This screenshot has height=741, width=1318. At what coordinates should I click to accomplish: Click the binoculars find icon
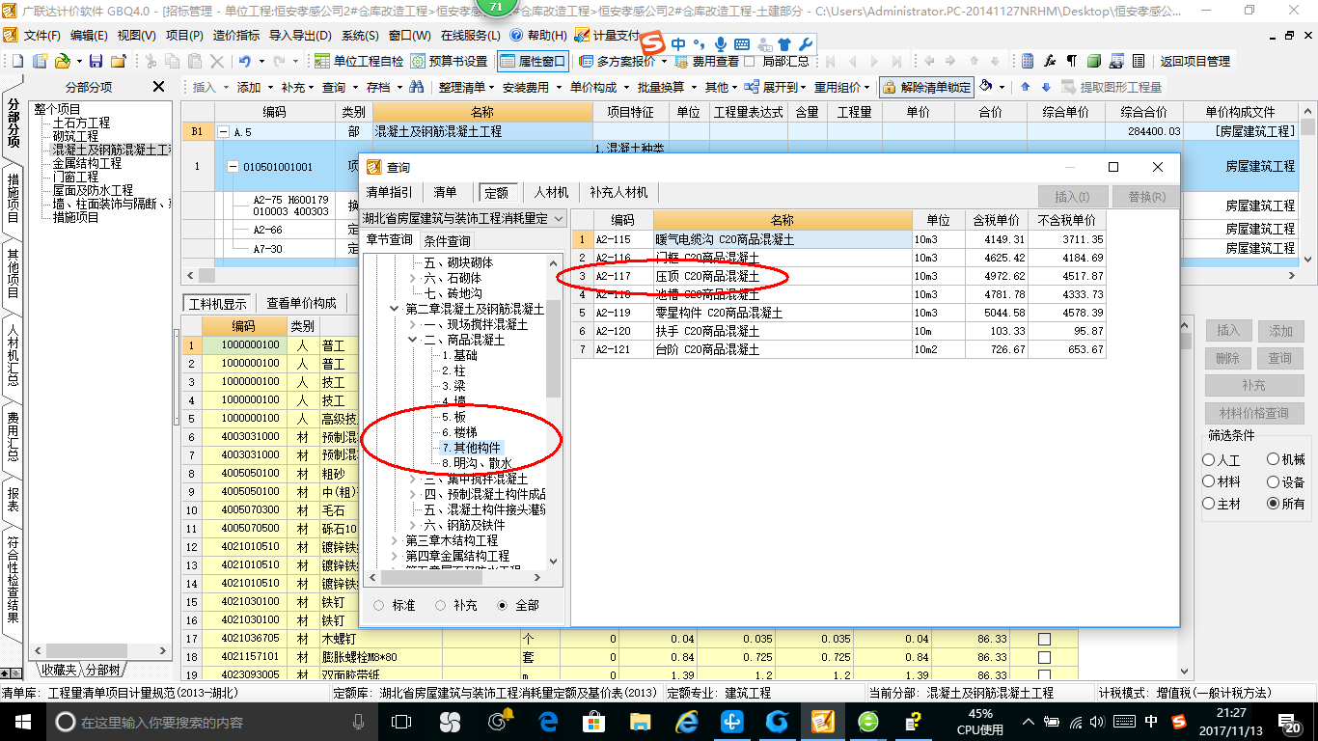417,87
